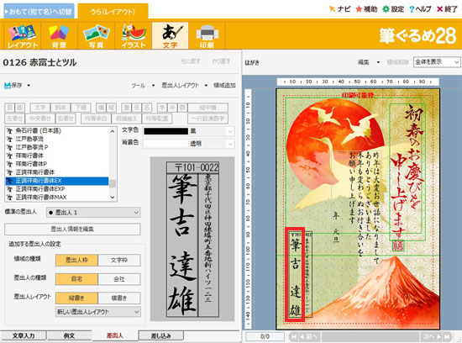Click 右寄せ right align button
The width and height of the screenshot is (462, 343).
point(66,119)
